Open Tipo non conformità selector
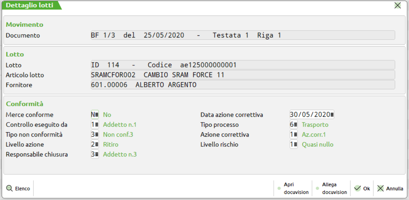This screenshot has height=200, width=409. (x=97, y=135)
